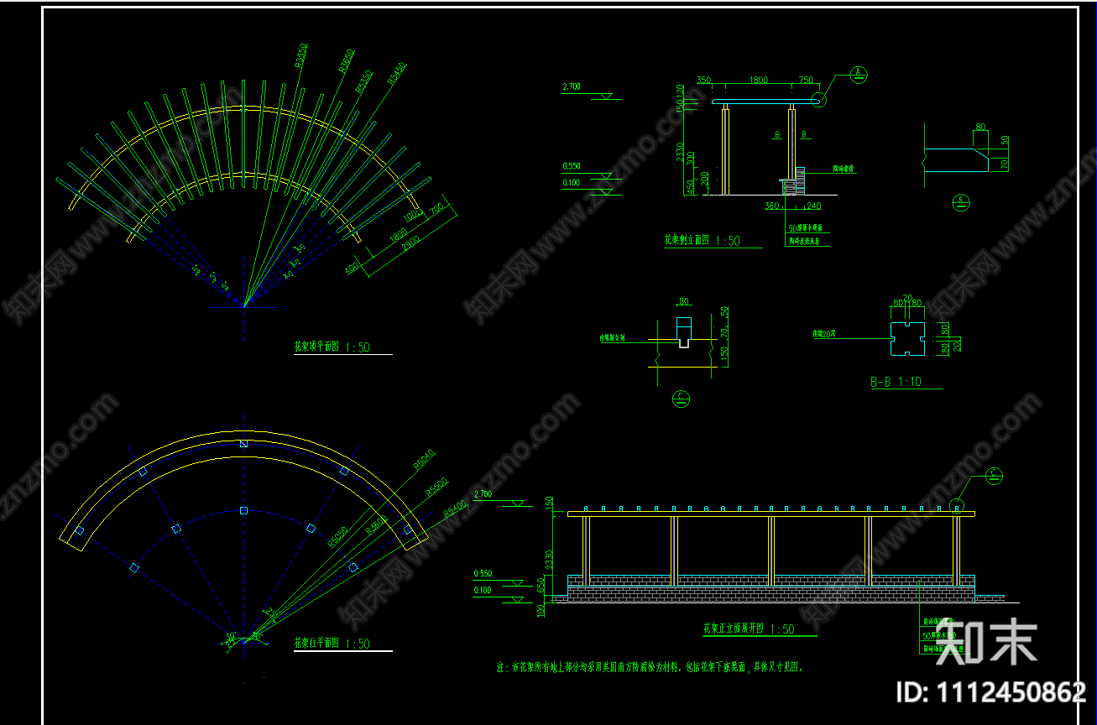Click the 花架侧立面图 1:50 title

(x=703, y=241)
